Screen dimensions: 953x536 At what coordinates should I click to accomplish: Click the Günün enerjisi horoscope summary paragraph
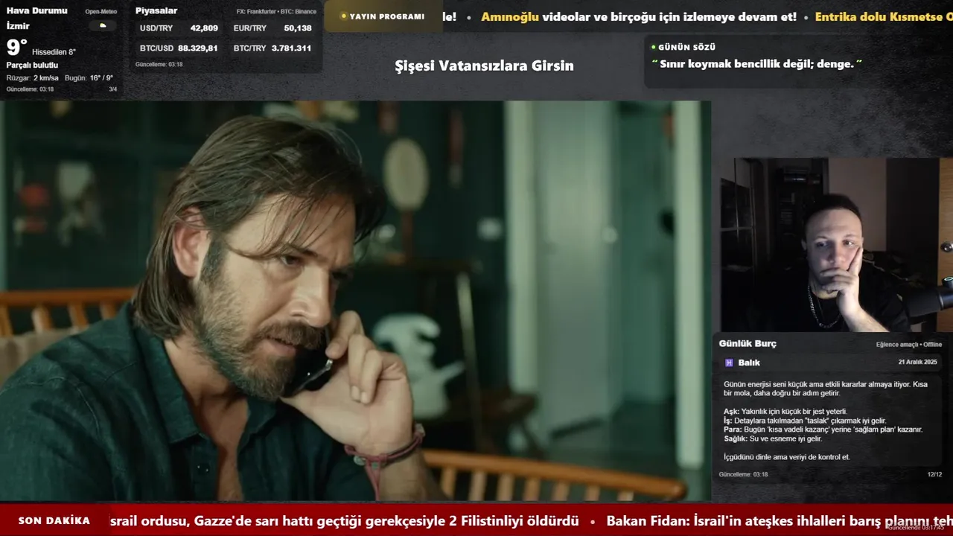[826, 389]
